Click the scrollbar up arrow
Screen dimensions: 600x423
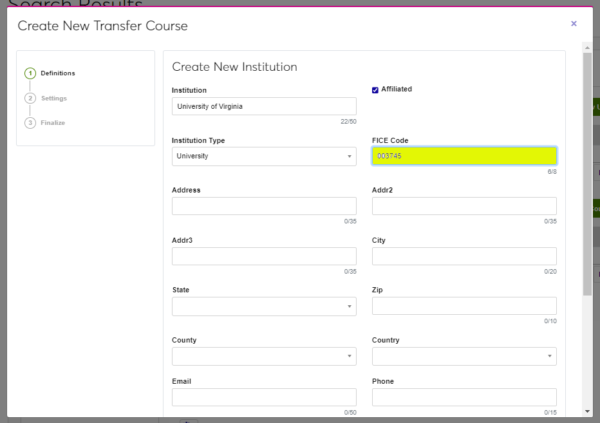[587, 48]
